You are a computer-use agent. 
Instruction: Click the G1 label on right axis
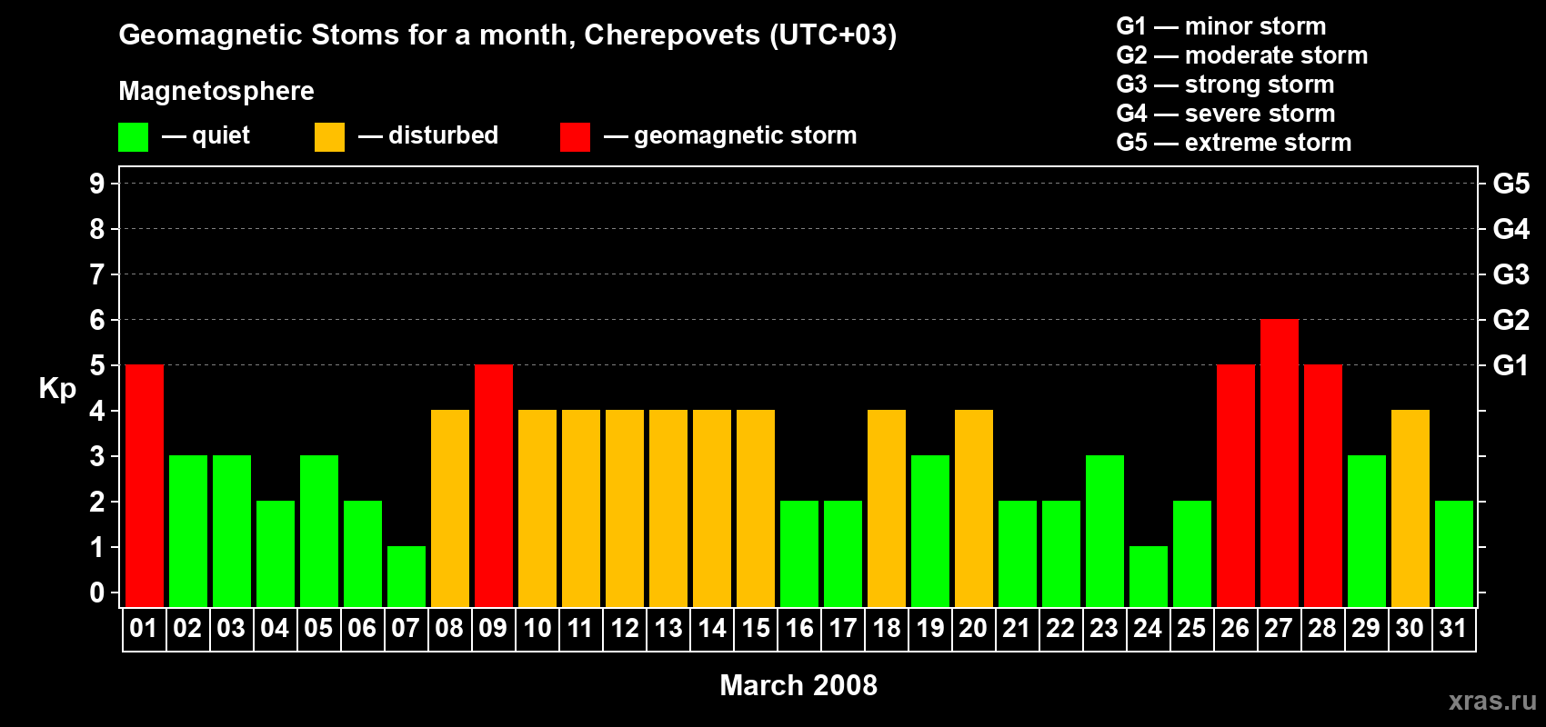click(x=1511, y=366)
